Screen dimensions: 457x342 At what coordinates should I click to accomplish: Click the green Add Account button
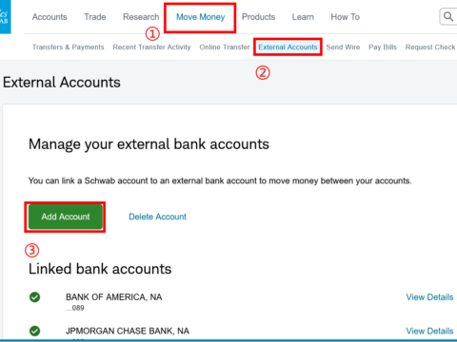66,217
